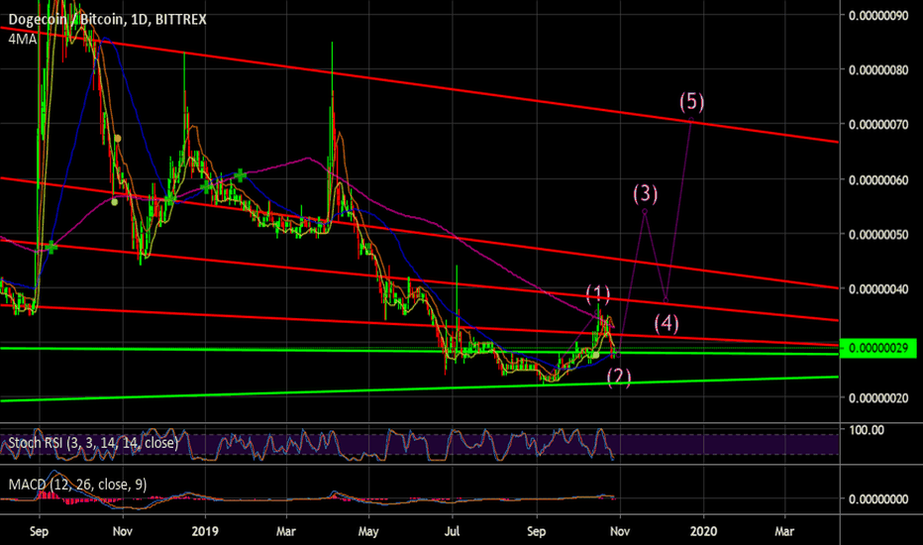Click the Dogecoin / Bitcoin, 1D, BITTREX title

pos(107,20)
